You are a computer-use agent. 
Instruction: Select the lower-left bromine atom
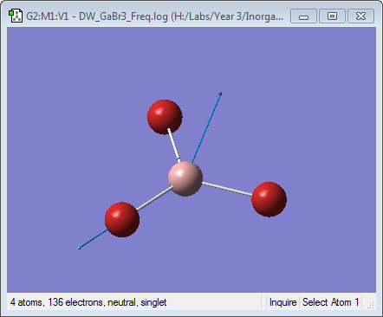[122, 220]
